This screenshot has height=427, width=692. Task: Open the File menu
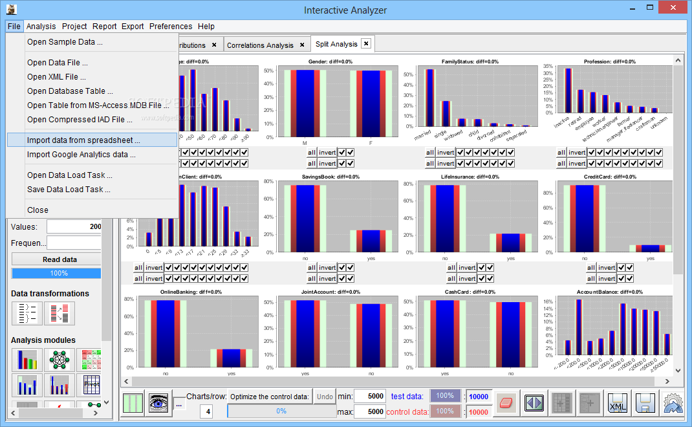coord(14,27)
